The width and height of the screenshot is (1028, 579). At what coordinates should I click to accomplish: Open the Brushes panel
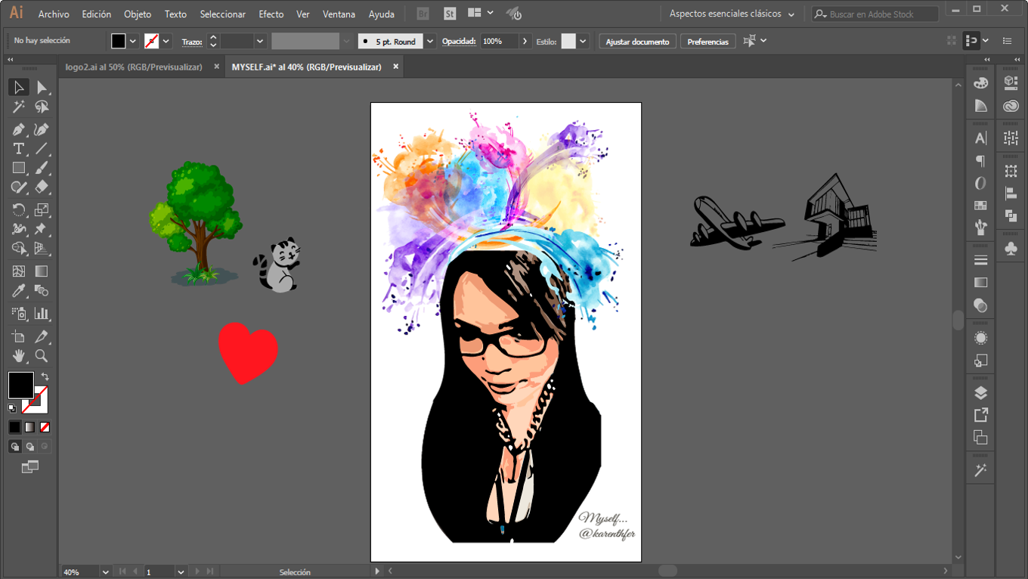980,227
